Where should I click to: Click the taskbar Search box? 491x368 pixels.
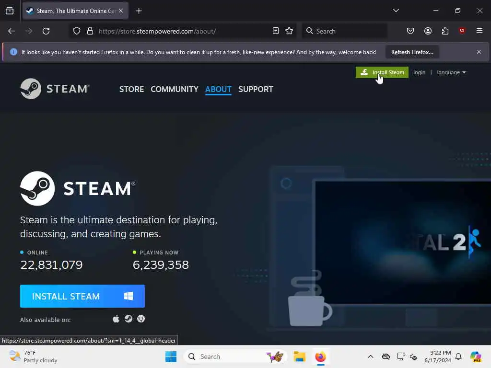point(235,356)
